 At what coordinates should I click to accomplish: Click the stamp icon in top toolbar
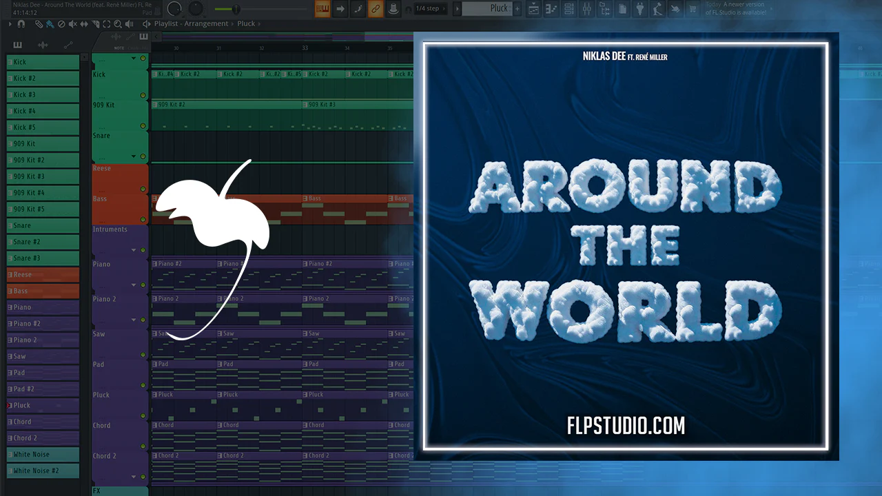tap(394, 9)
